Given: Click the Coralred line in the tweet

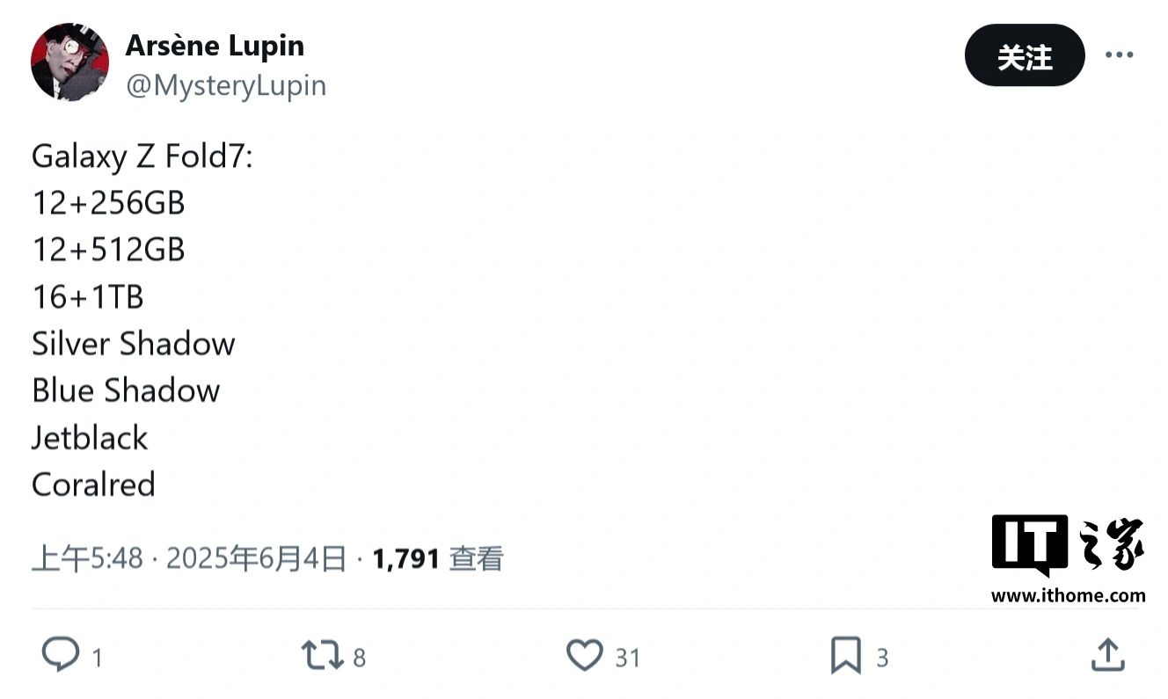Looking at the screenshot, I should coord(93,484).
